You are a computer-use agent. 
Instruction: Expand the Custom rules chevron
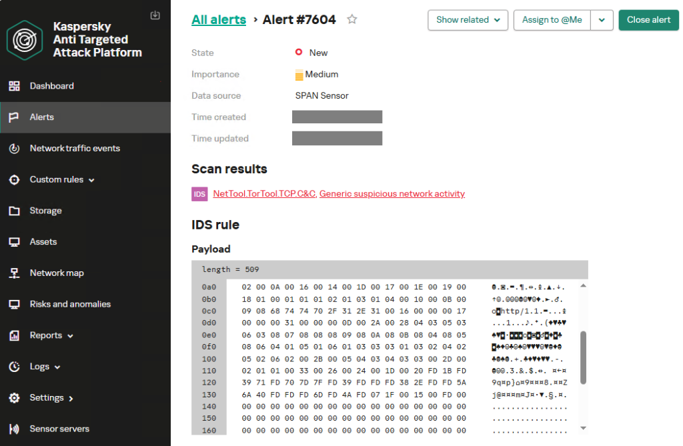[x=91, y=180]
